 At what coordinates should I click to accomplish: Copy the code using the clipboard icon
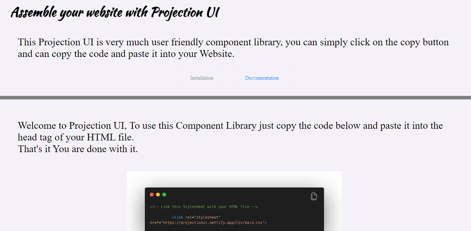click(314, 196)
